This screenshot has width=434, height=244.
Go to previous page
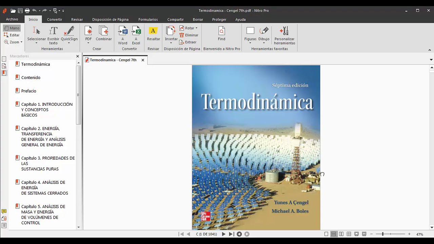[189, 234]
